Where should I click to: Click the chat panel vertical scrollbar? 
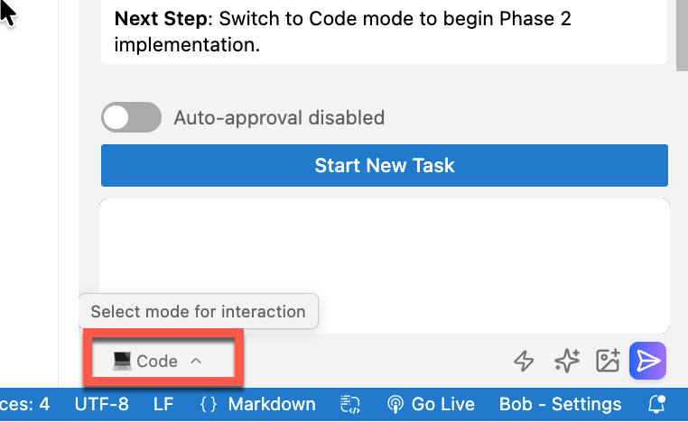pos(682,36)
